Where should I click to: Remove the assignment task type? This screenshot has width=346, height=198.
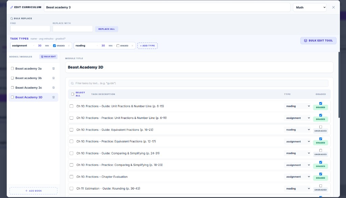(69, 46)
